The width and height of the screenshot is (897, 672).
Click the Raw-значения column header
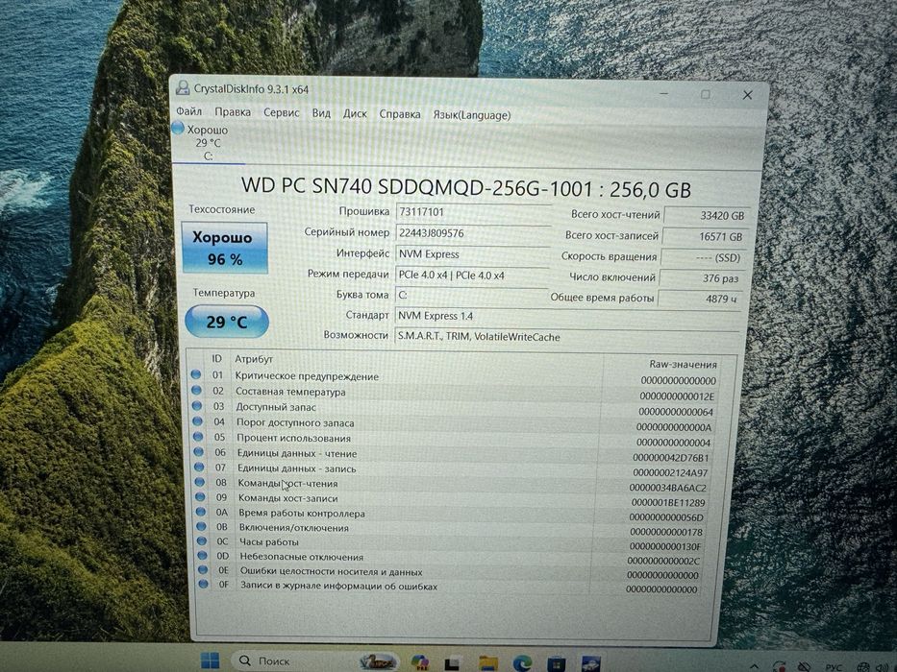(683, 364)
